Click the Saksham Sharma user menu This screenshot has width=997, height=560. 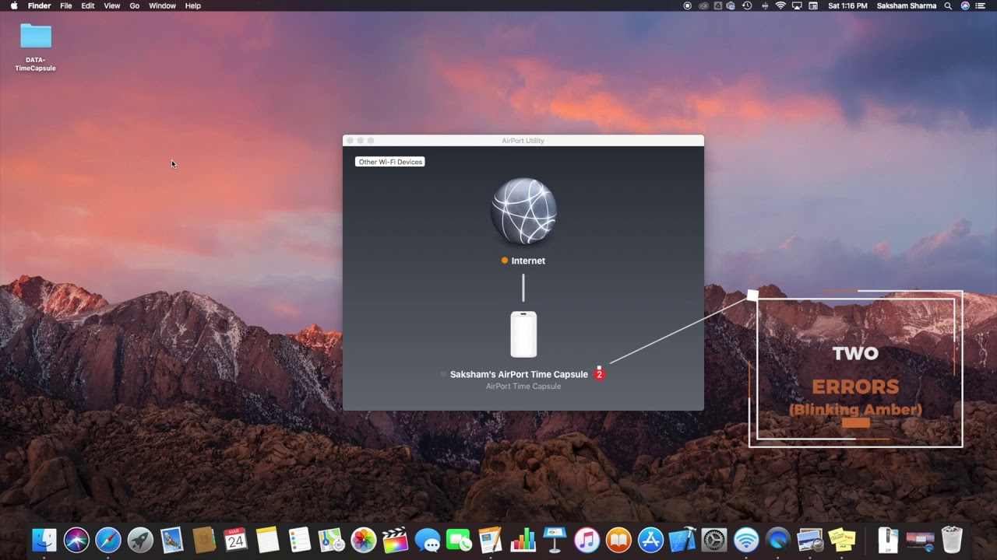[906, 5]
